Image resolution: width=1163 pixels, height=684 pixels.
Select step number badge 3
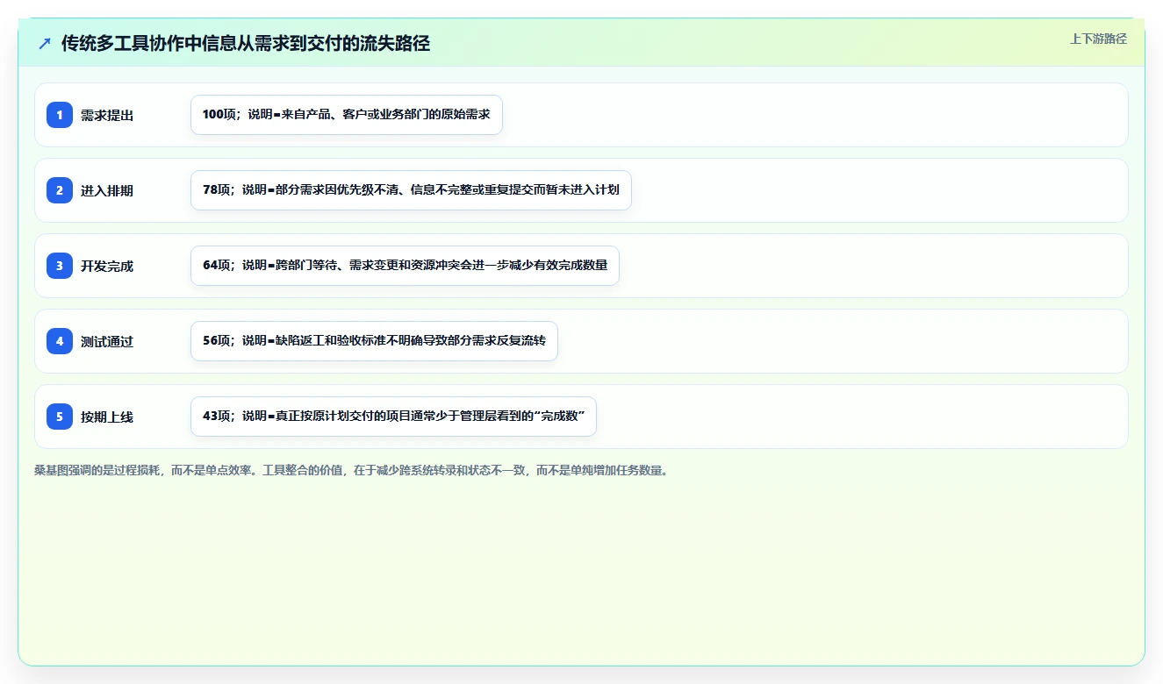click(60, 266)
